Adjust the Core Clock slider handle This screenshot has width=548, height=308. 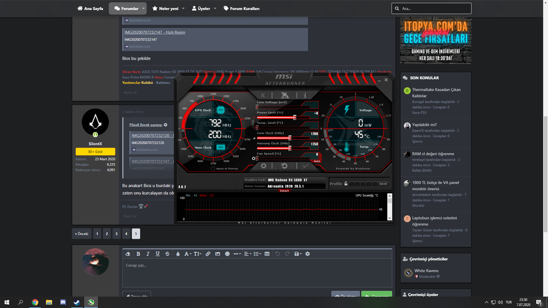click(x=290, y=138)
